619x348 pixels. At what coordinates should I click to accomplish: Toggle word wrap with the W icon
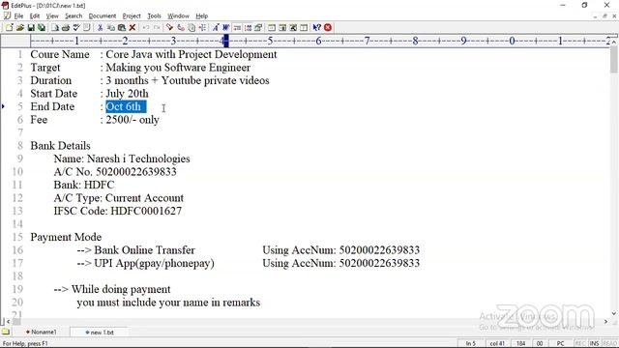(225, 28)
